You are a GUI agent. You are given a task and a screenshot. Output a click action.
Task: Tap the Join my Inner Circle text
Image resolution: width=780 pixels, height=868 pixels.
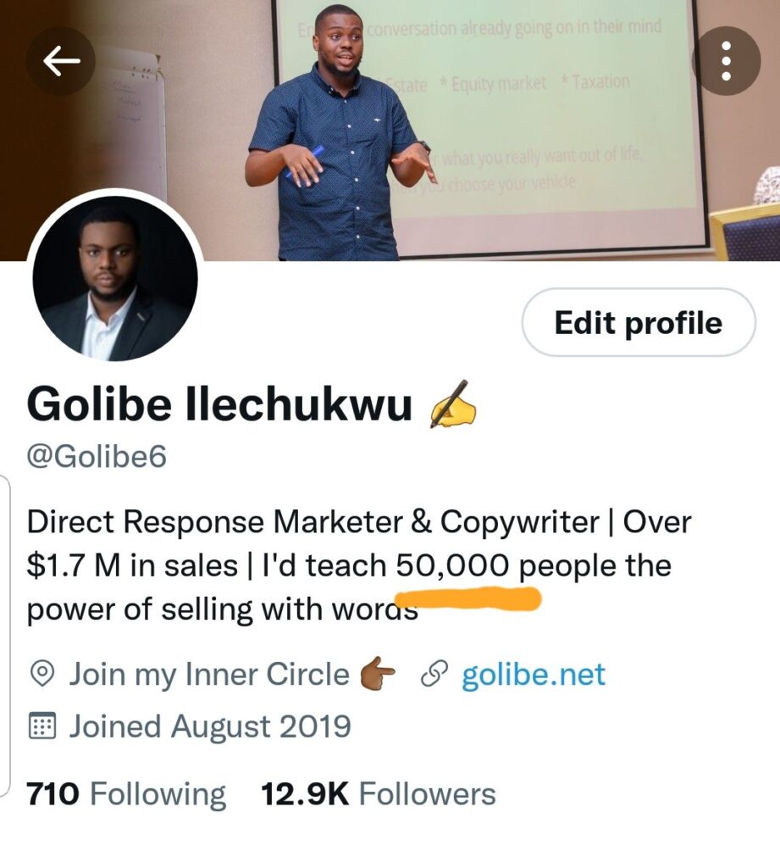tap(209, 675)
